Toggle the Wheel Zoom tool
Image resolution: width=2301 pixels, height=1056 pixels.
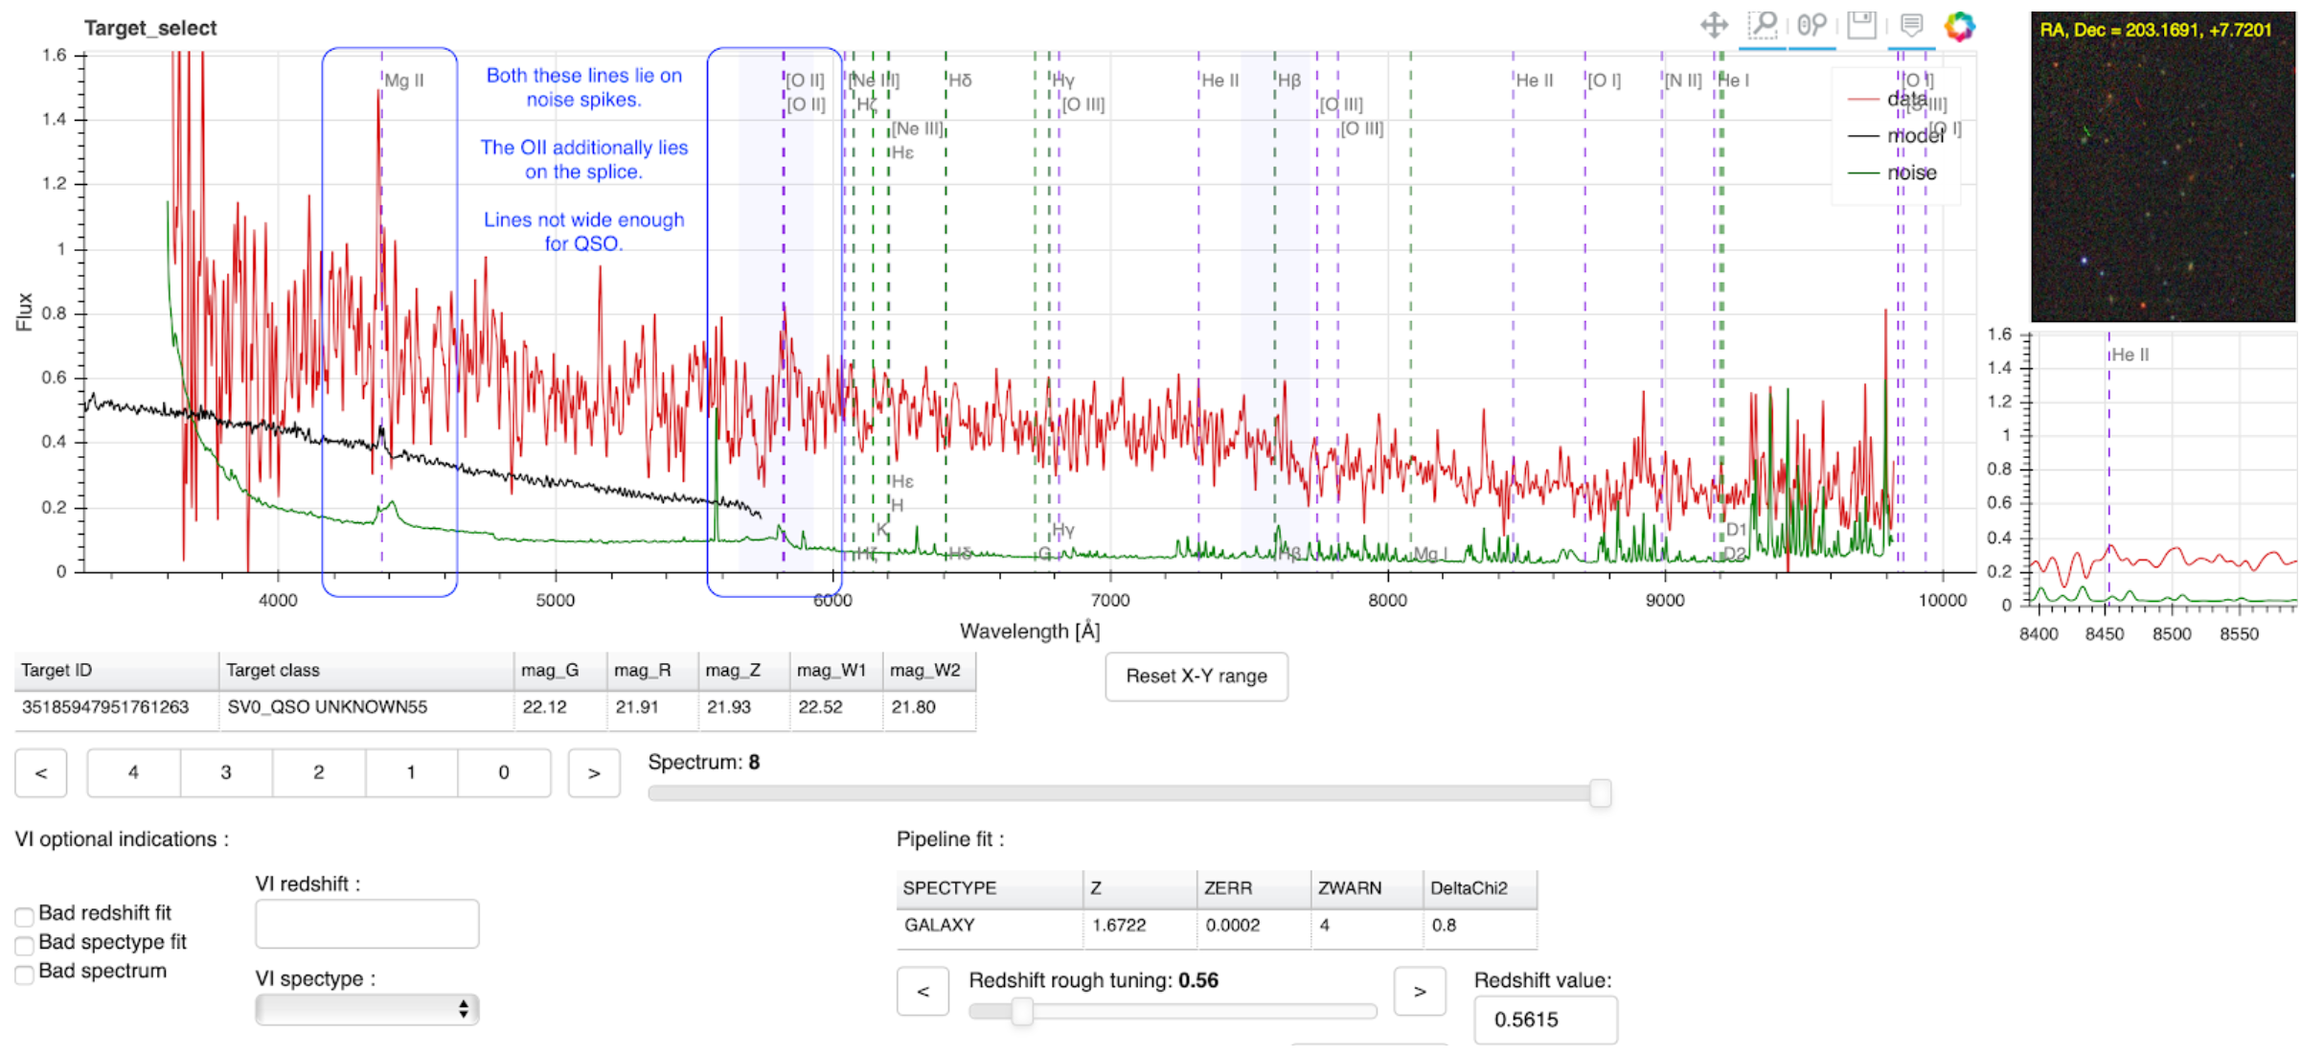tap(1811, 26)
